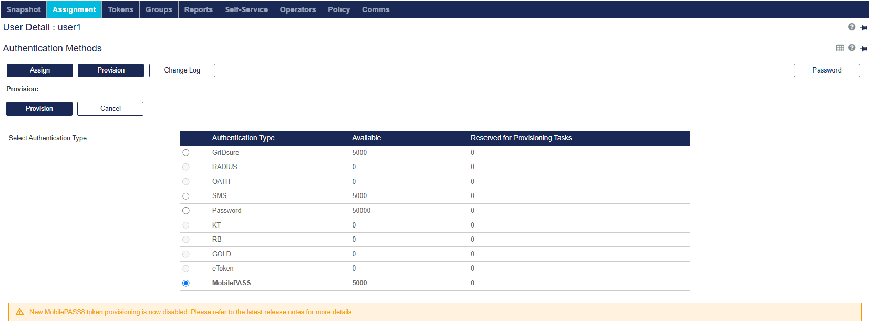Select the GrIDsure authentication type radio
This screenshot has width=869, height=330.
pos(185,152)
